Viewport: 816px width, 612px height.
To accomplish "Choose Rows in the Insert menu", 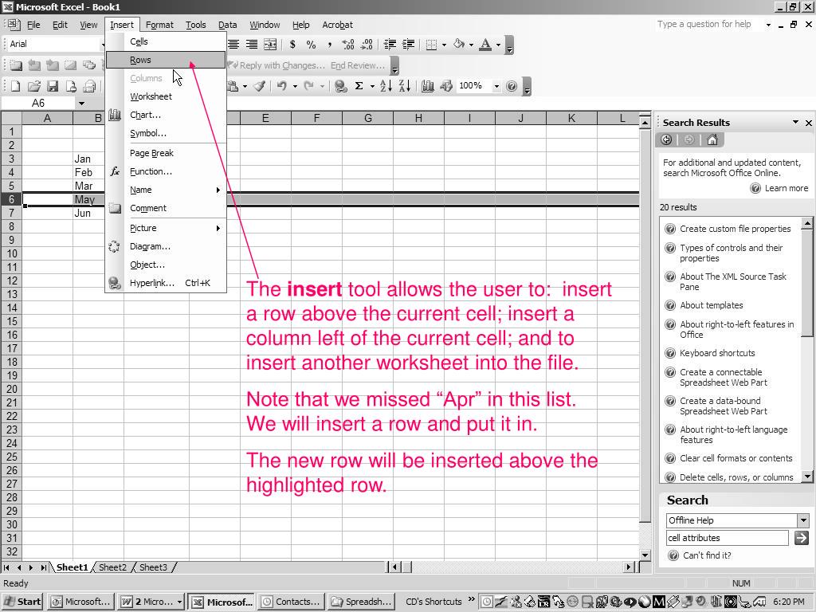I will pyautogui.click(x=166, y=60).
